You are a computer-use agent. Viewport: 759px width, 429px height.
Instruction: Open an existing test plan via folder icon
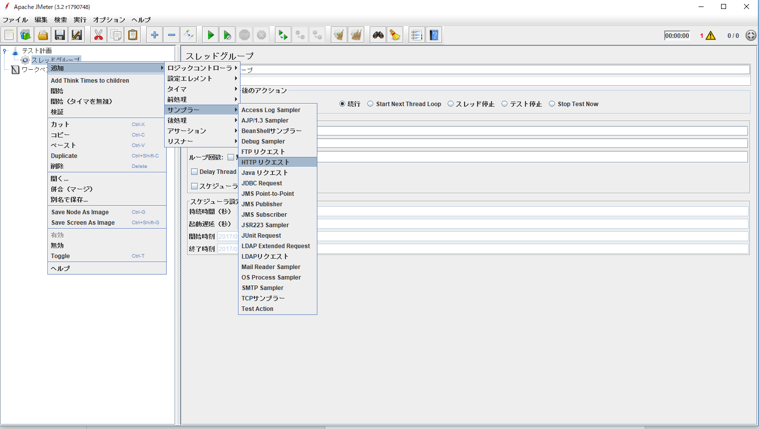(42, 34)
